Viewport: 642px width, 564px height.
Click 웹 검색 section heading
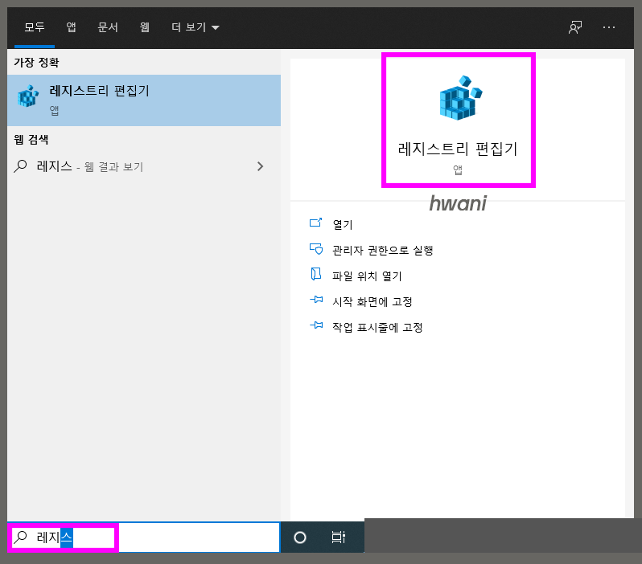click(x=31, y=140)
